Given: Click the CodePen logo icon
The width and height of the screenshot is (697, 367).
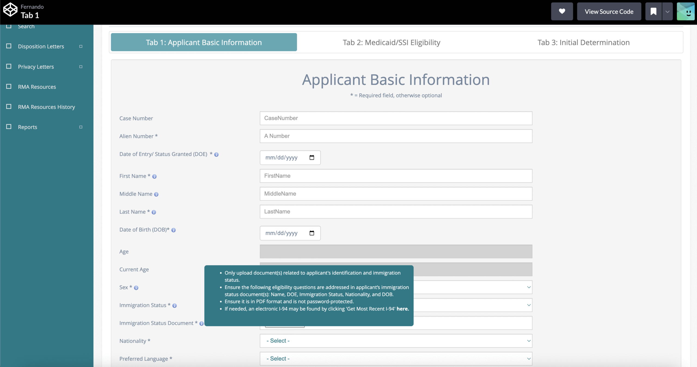Looking at the screenshot, I should tap(10, 10).
